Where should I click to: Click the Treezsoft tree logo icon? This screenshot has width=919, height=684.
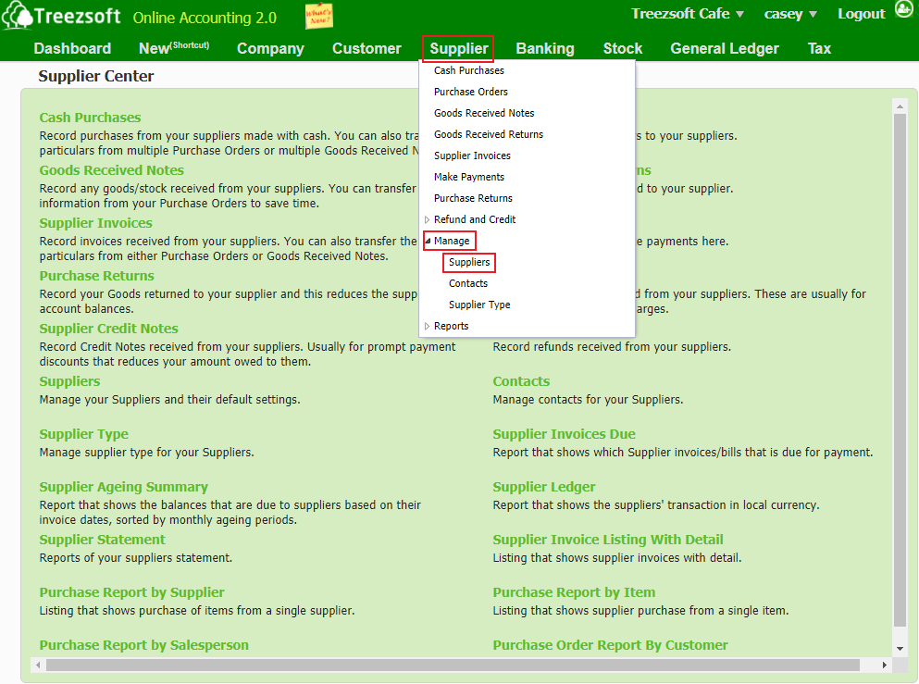pos(17,17)
